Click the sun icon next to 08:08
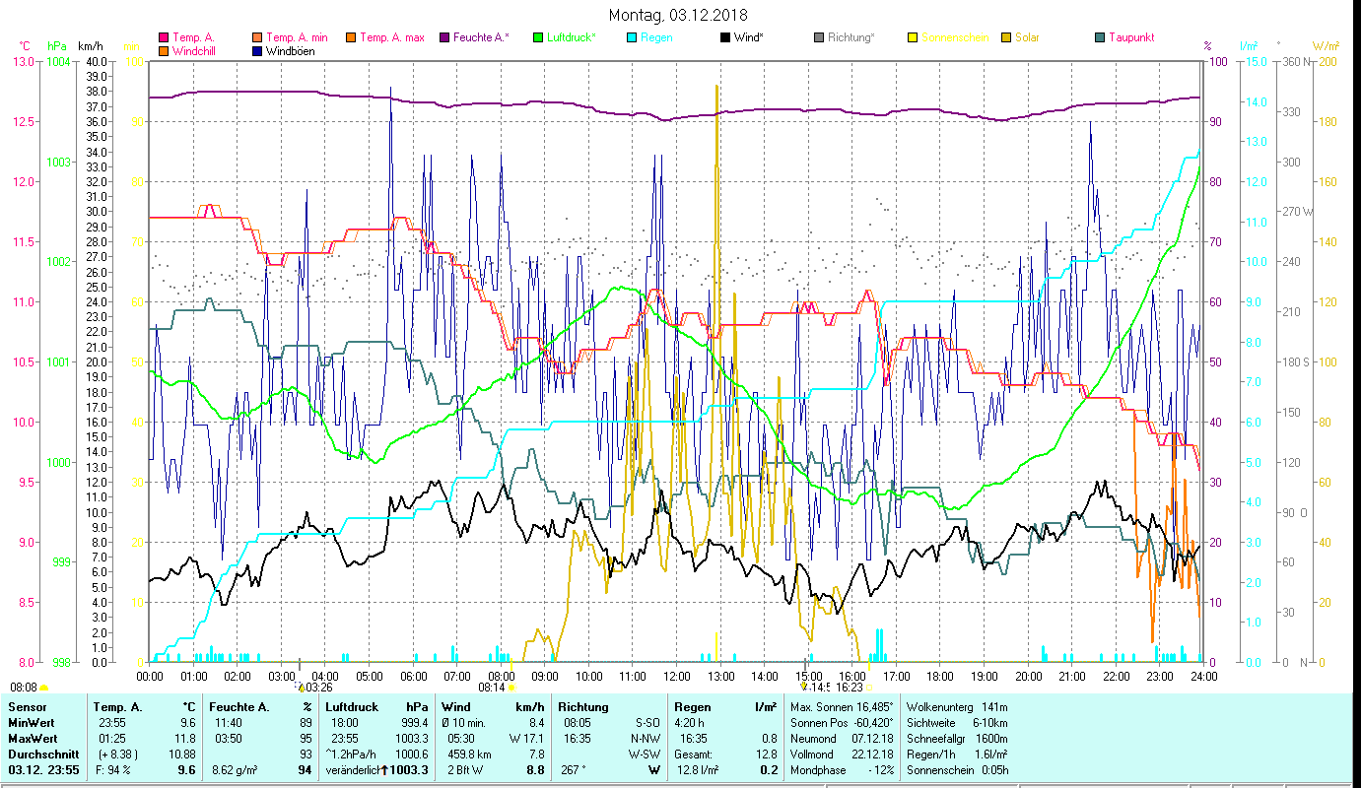The image size is (1361, 788). coord(44,688)
